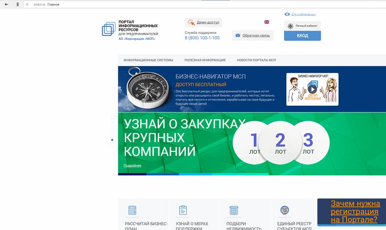The image size is (386, 230).
Task: Select the active blue slider dot
Action: pos(112,140)
